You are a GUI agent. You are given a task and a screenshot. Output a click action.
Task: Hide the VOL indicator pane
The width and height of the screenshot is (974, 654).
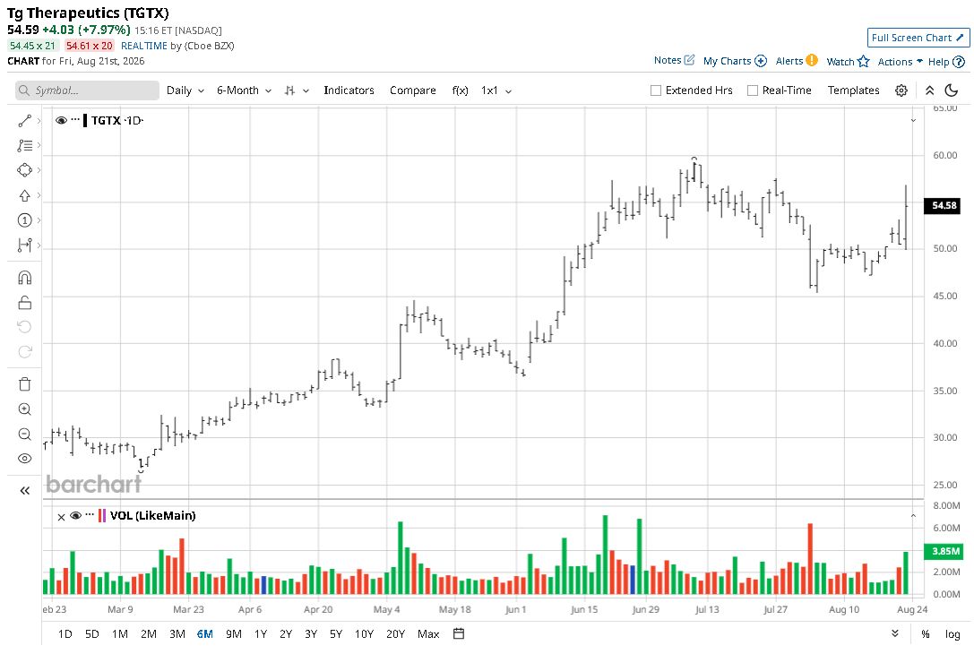(x=76, y=515)
